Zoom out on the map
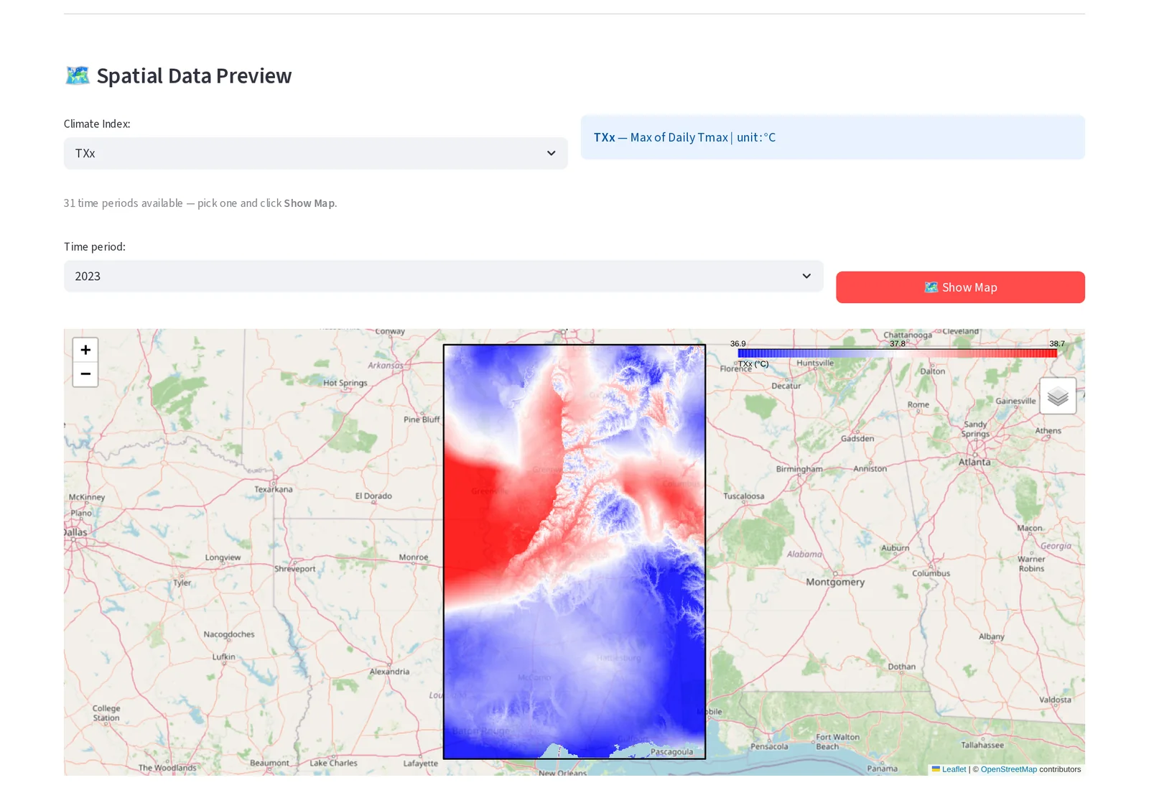The image size is (1149, 798). pos(85,374)
